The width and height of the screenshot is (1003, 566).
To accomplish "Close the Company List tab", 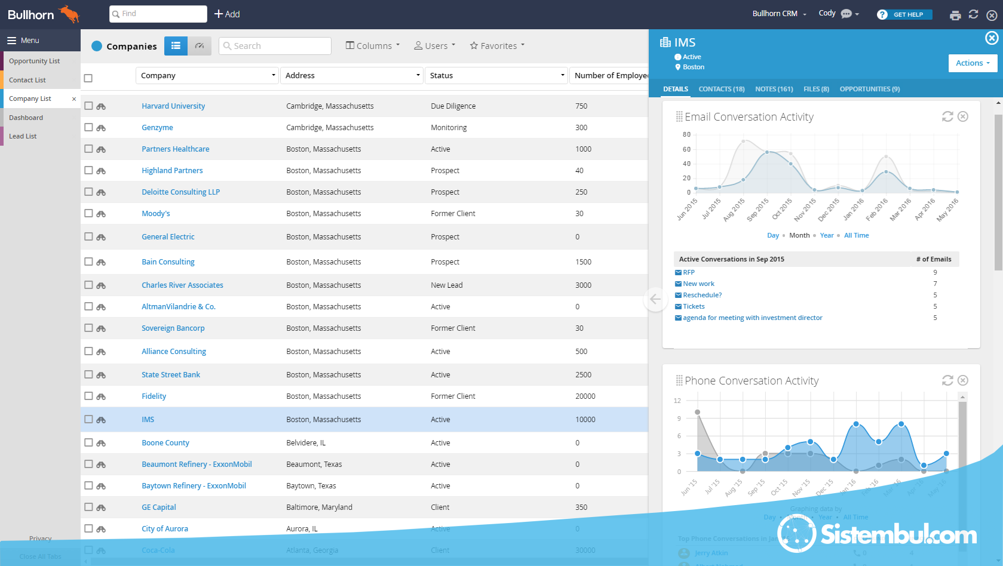I will pyautogui.click(x=74, y=99).
